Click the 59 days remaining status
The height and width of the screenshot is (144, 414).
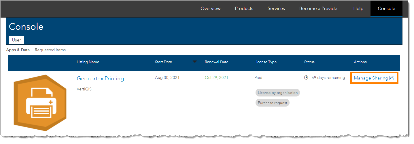click(x=328, y=77)
